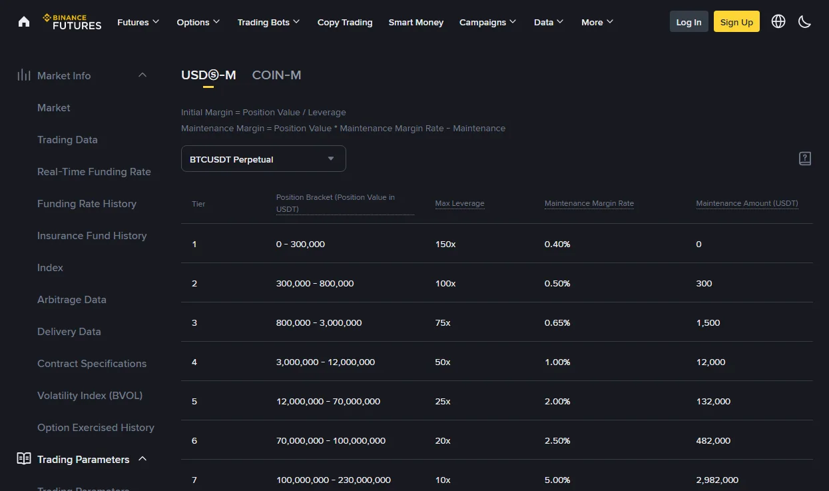The width and height of the screenshot is (829, 491).
Task: Click the home icon in top bar
Action: point(24,21)
